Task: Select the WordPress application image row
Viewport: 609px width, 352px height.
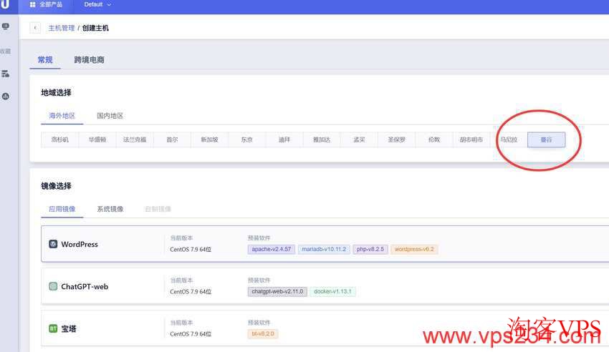Action: coord(325,244)
